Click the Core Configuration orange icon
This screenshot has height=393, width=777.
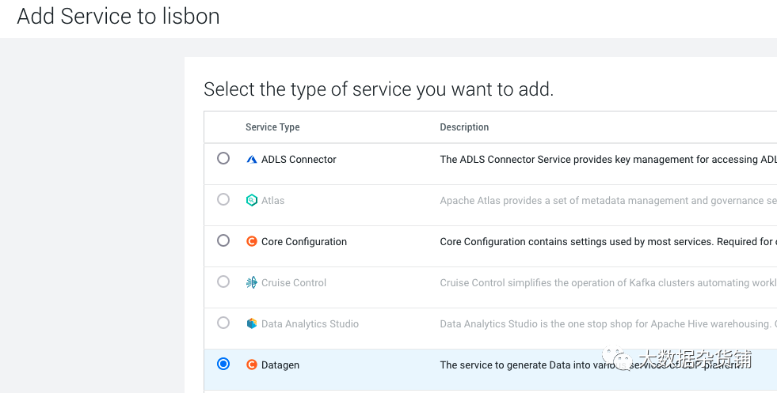[252, 241]
